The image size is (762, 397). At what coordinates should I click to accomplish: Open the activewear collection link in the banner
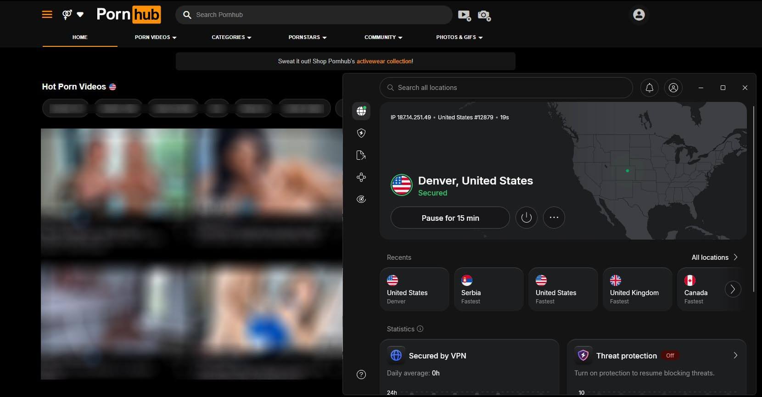click(384, 61)
